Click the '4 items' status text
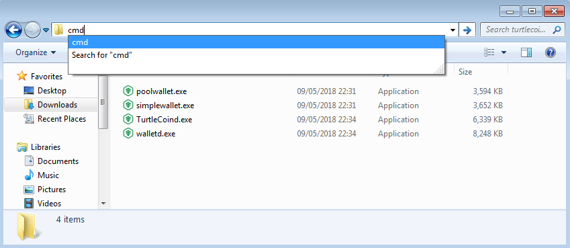This screenshot has width=570, height=248. pyautogui.click(x=70, y=220)
